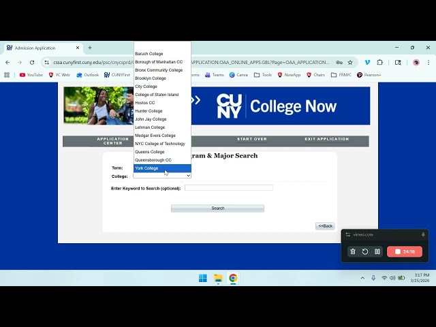The height and width of the screenshot is (327, 436).
Task: Click the Chrome taskbar icon
Action: (233, 278)
